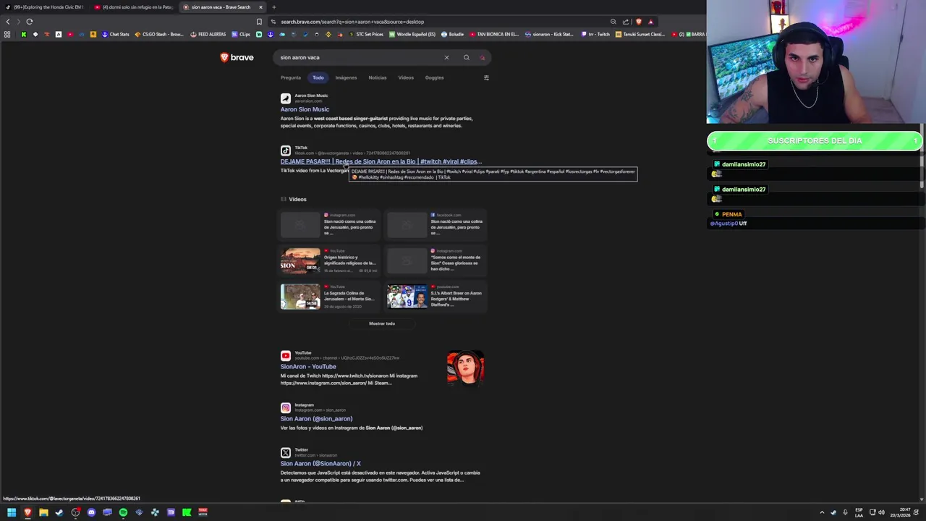926x521 pixels.
Task: Open Windows Start menu
Action: pyautogui.click(x=12, y=512)
